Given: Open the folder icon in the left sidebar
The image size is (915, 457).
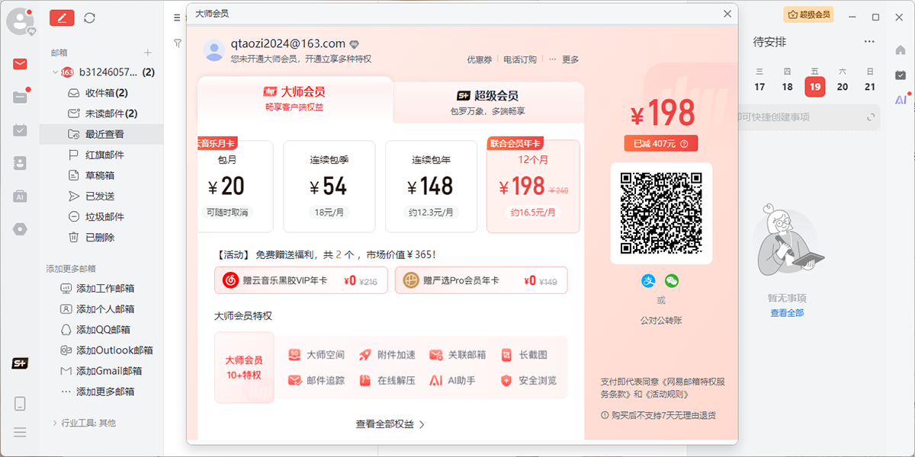Looking at the screenshot, I should pyautogui.click(x=20, y=97).
